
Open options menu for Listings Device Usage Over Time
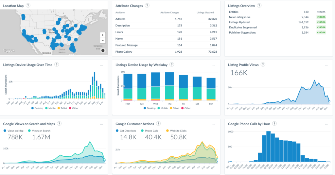(101, 65)
